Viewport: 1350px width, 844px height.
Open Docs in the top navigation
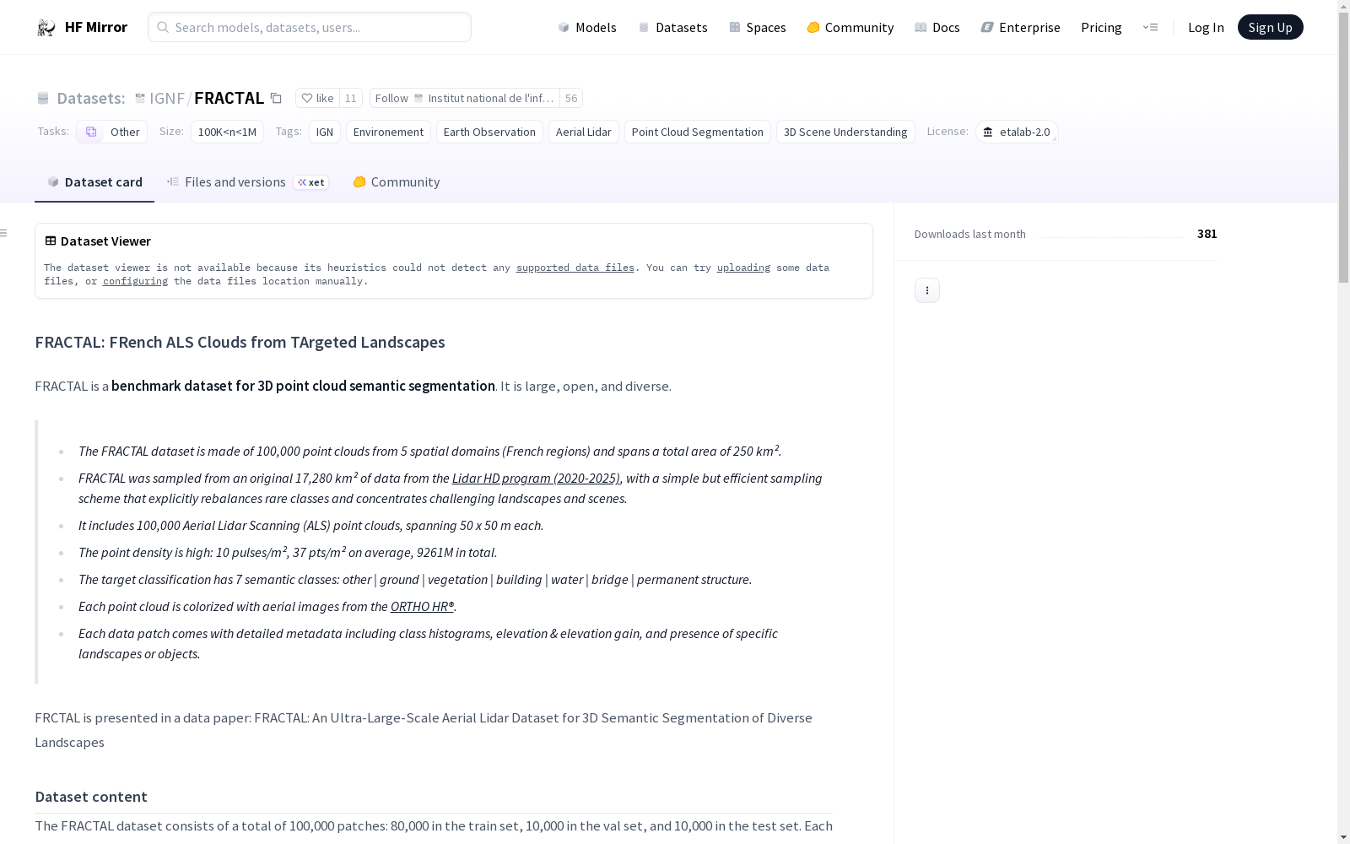pyautogui.click(x=937, y=27)
